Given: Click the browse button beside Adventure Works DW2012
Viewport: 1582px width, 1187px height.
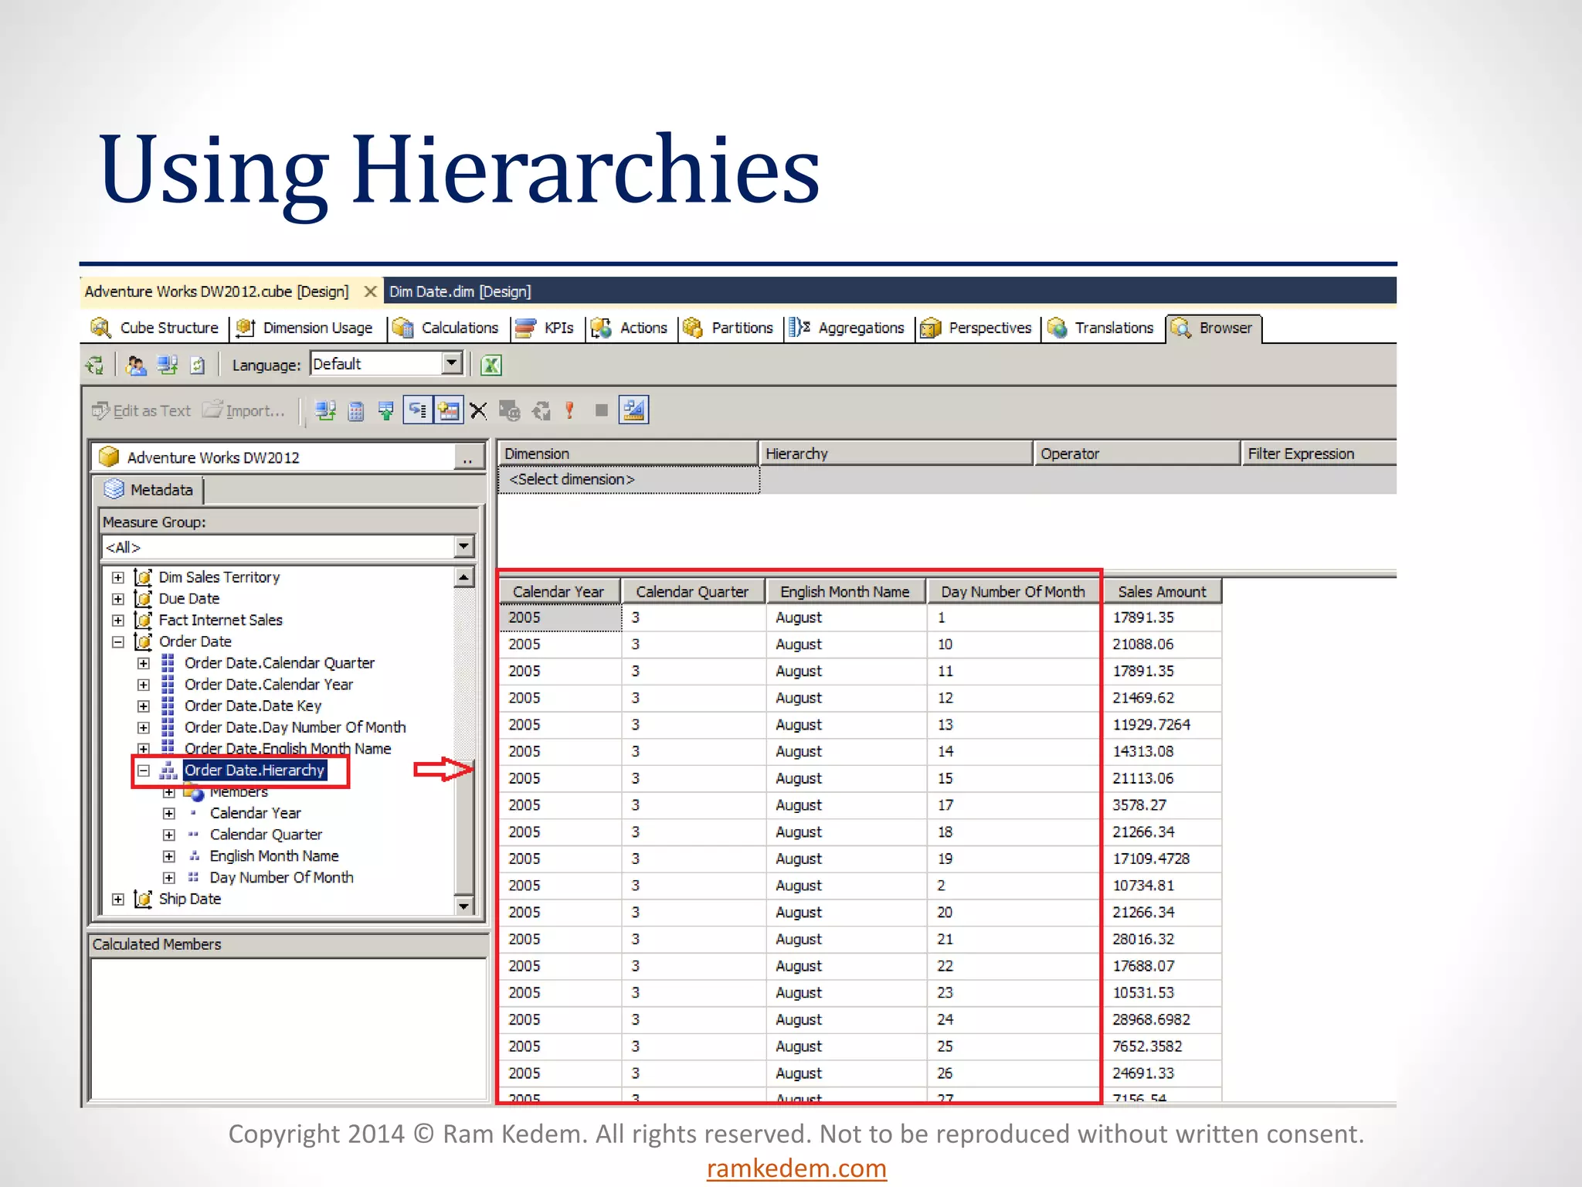Looking at the screenshot, I should pos(467,457).
